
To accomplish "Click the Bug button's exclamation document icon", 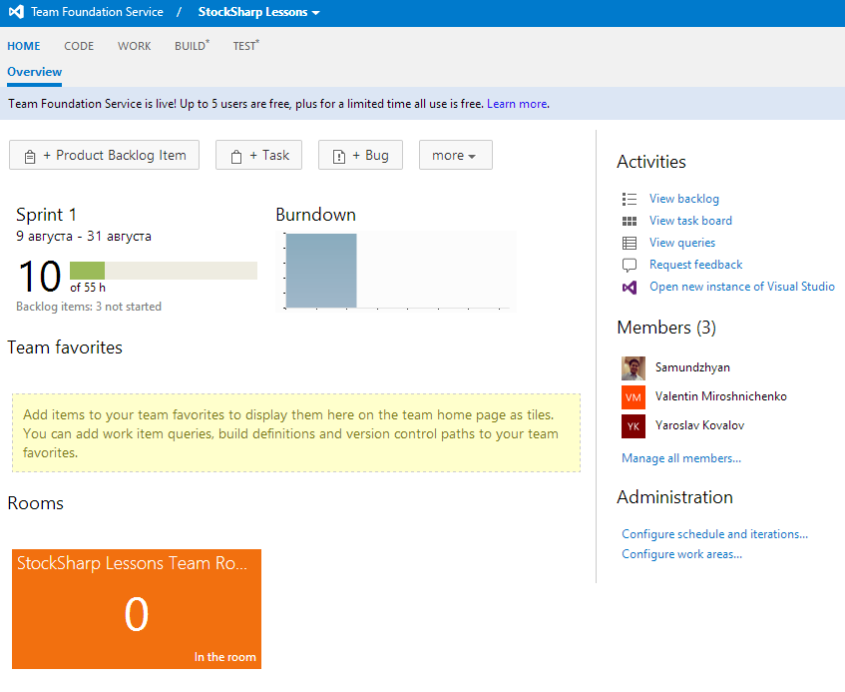I will (x=339, y=157).
